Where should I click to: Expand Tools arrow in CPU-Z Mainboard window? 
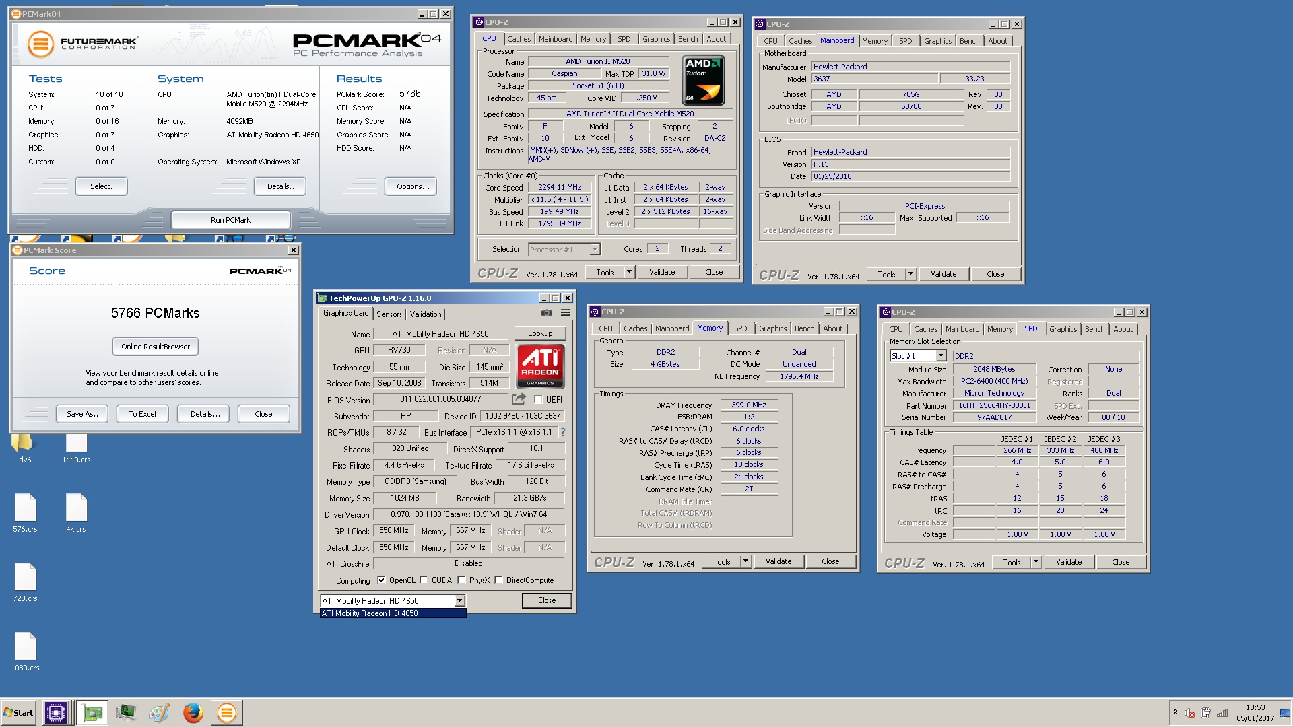tap(910, 274)
